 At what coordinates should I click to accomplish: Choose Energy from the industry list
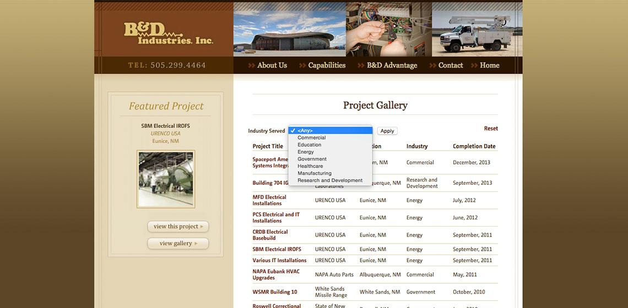tap(331, 152)
